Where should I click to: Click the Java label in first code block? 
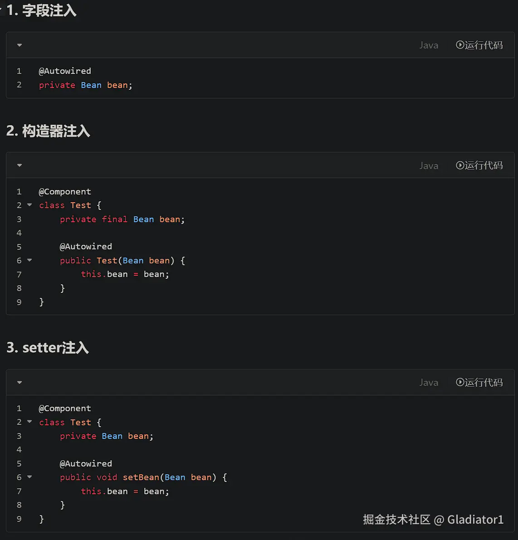click(429, 45)
